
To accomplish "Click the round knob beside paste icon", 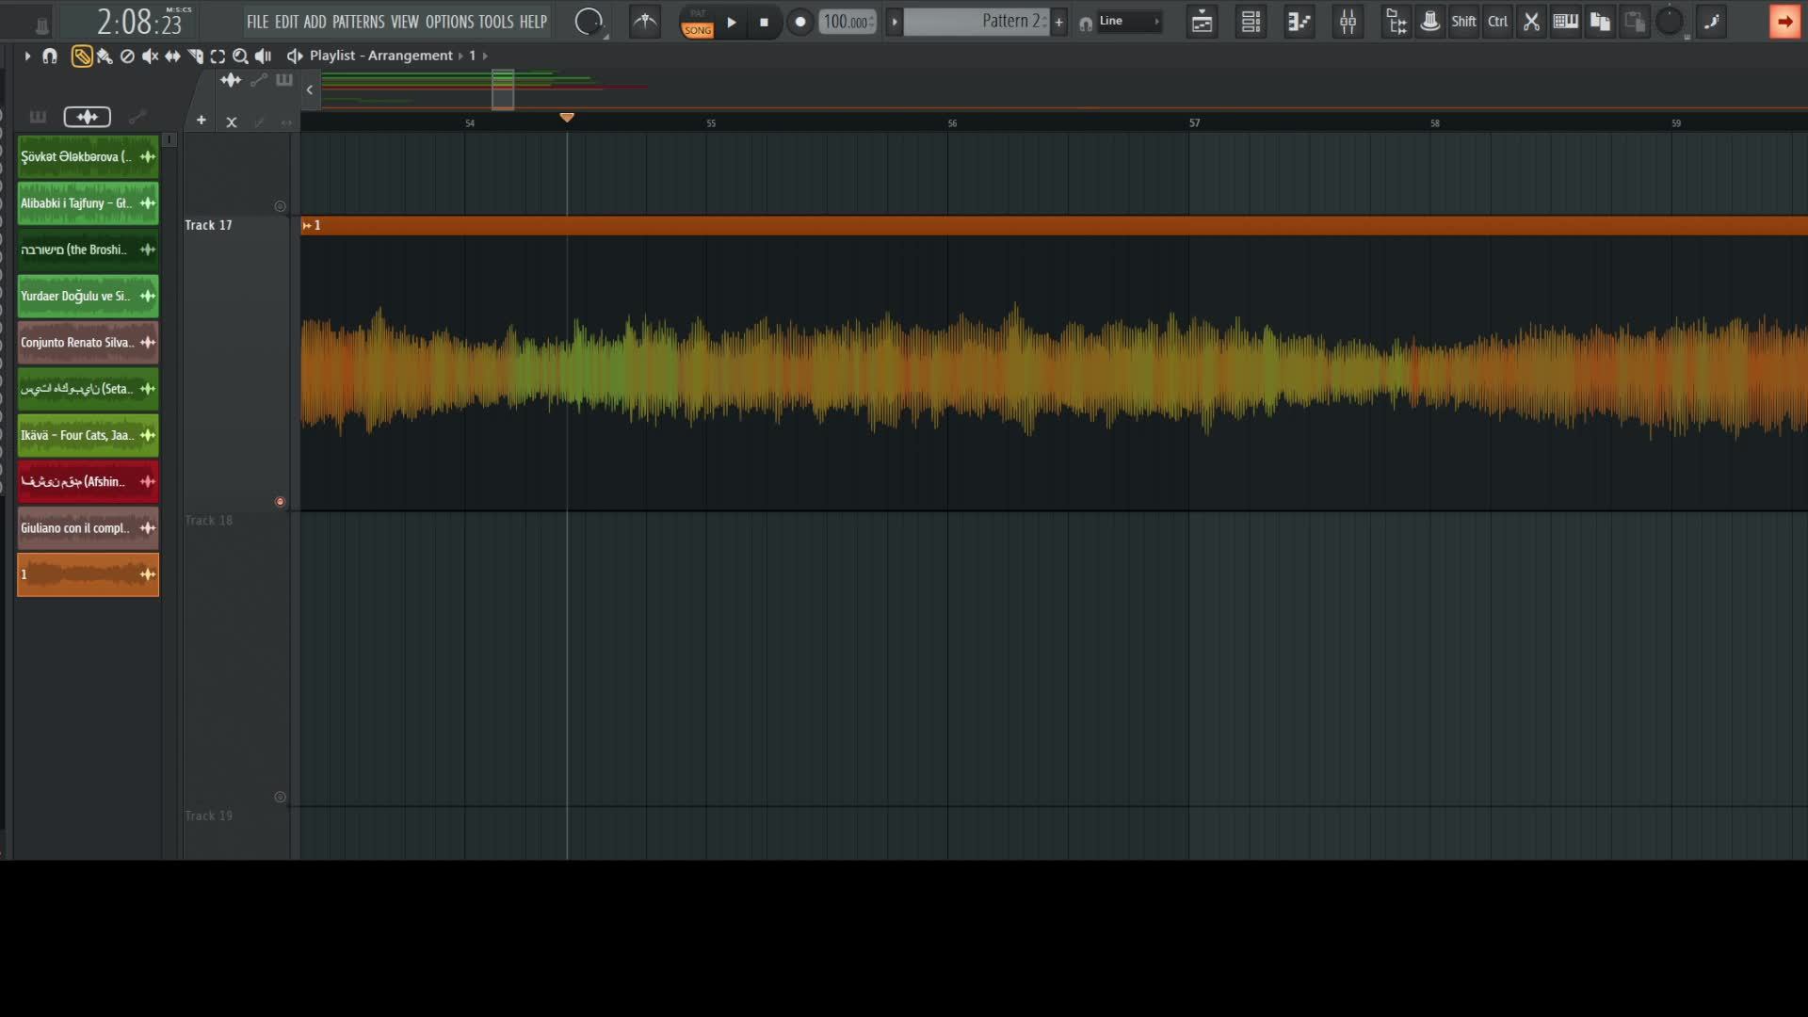I will tap(1670, 22).
